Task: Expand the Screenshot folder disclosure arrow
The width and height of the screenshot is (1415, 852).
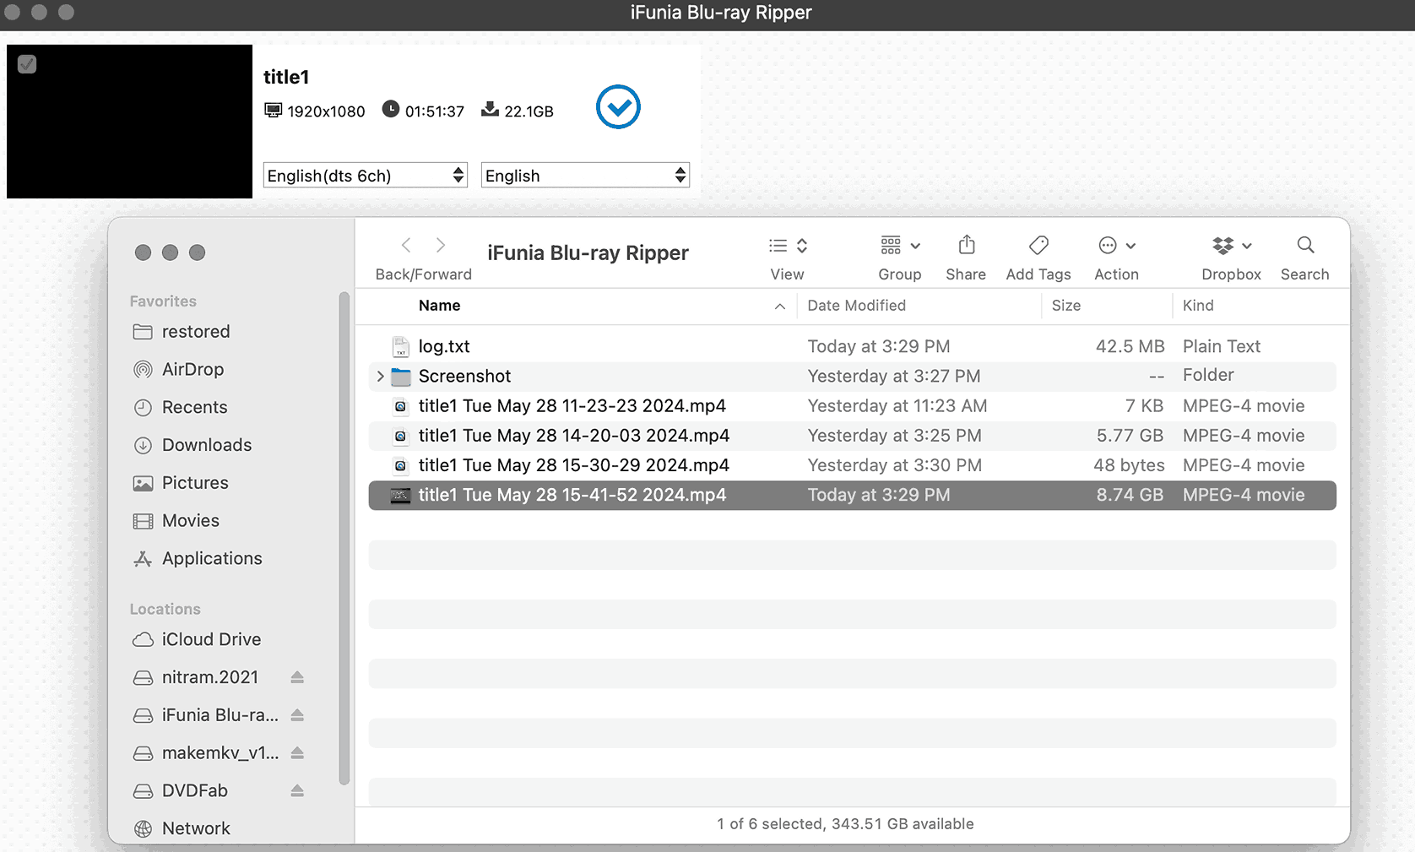Action: point(380,377)
